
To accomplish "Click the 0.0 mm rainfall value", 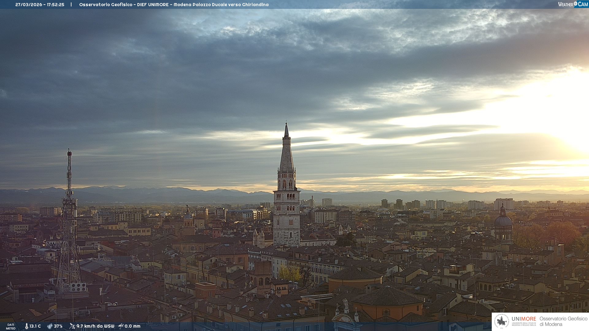I will click(132, 326).
